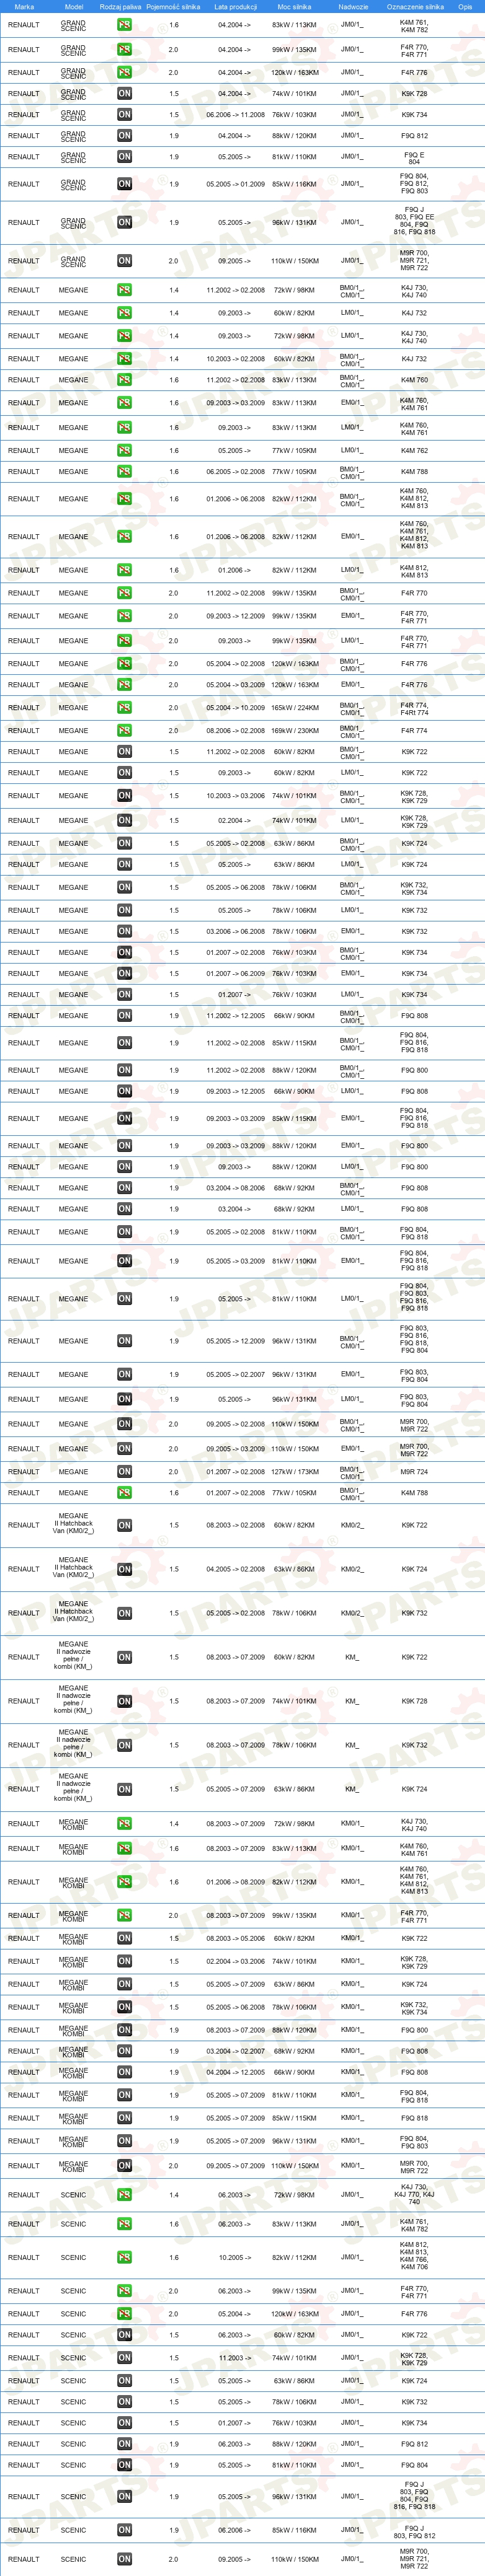Click the PB petrol icon in Megane 165kW/224KM row
This screenshot has height=2576, width=485.
(124, 707)
